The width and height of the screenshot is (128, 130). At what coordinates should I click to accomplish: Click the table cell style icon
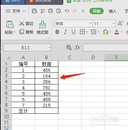point(93,32)
